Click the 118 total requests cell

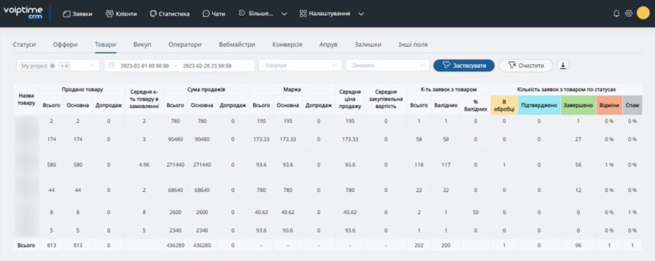coord(418,164)
